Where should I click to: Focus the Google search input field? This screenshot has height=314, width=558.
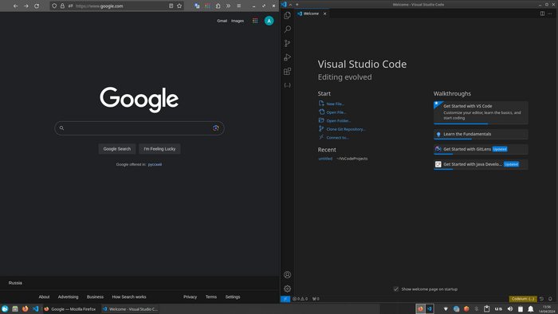tap(139, 128)
